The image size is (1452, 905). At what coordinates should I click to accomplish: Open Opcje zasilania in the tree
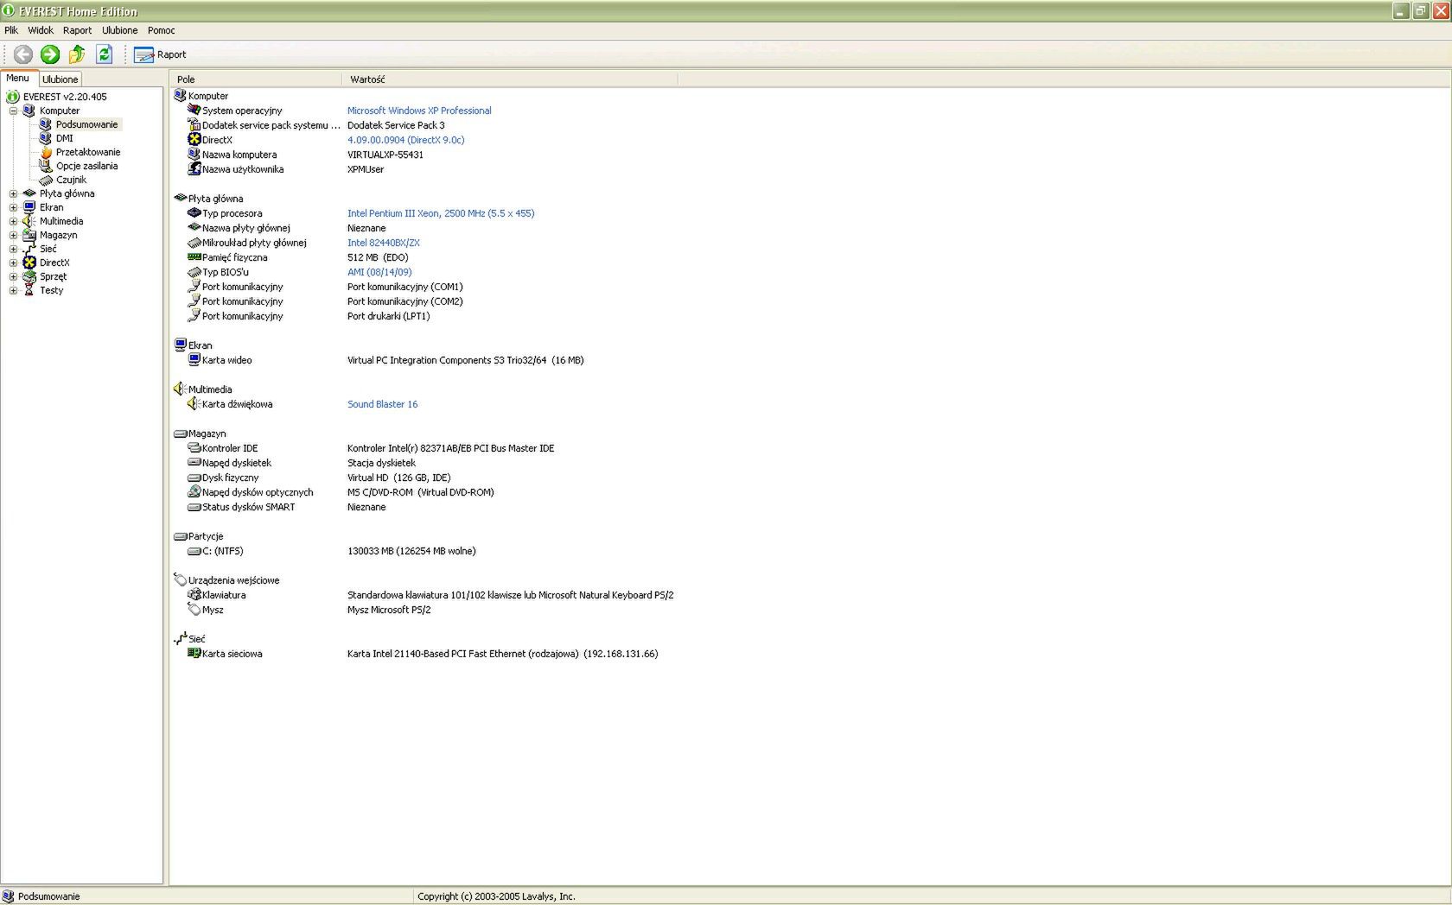click(86, 166)
